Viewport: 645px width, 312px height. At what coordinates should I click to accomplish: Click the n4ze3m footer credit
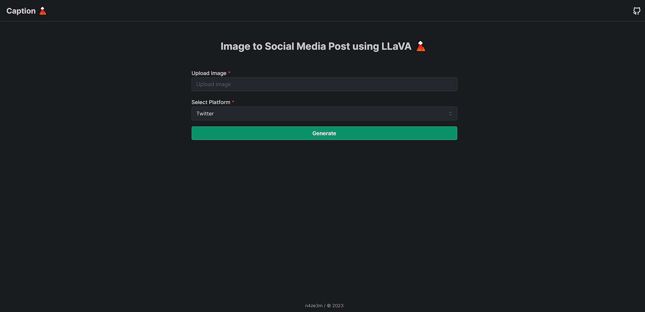click(313, 306)
